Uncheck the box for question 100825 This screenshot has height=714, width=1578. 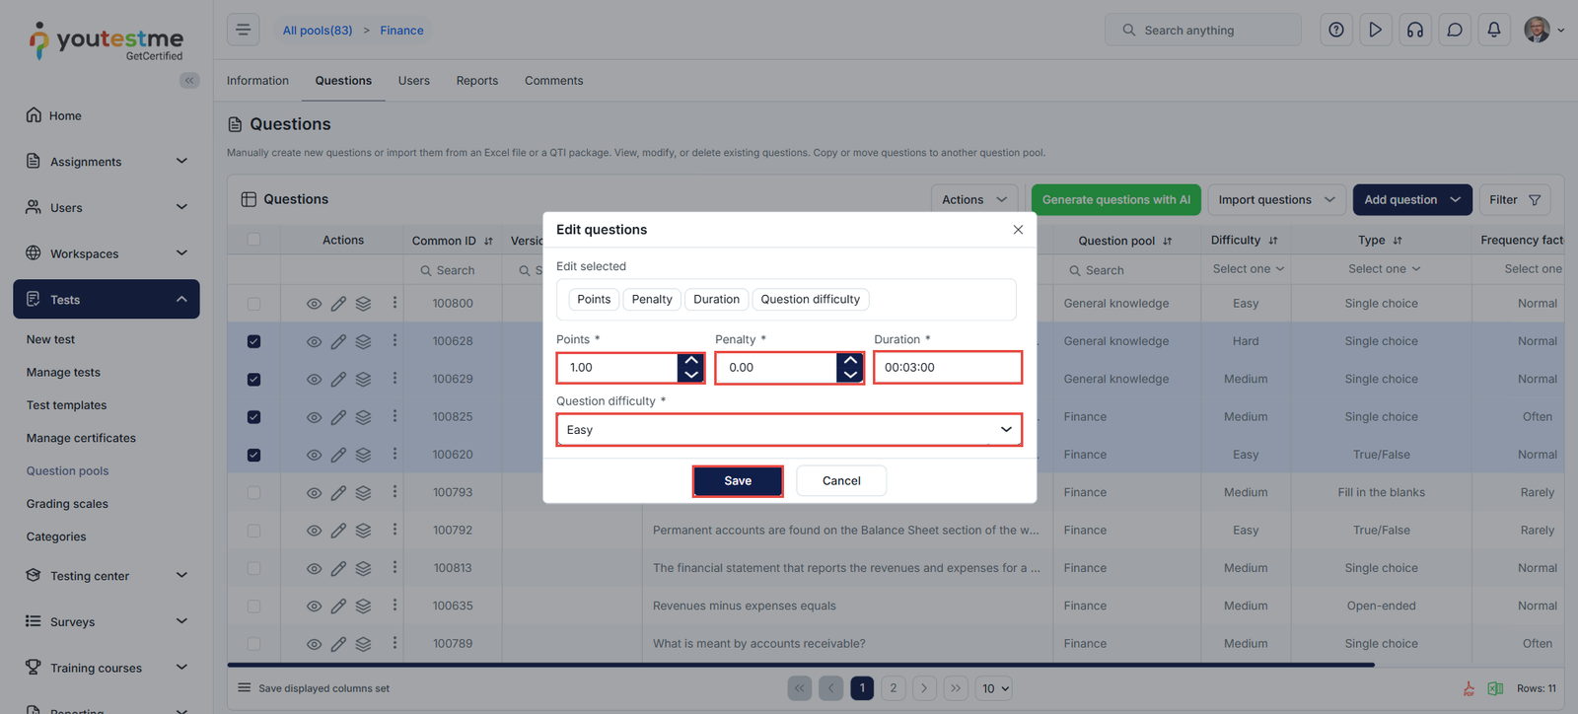pyautogui.click(x=253, y=417)
